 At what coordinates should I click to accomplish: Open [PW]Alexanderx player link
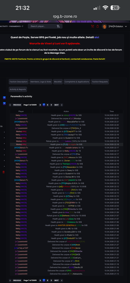pos(70,167)
